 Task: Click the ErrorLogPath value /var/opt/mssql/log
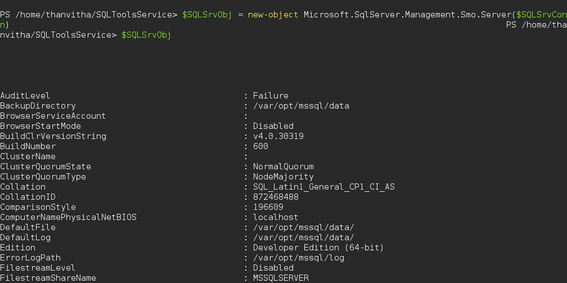point(298,258)
